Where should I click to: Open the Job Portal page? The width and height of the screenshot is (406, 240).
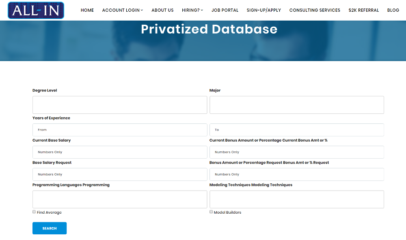[225, 10]
